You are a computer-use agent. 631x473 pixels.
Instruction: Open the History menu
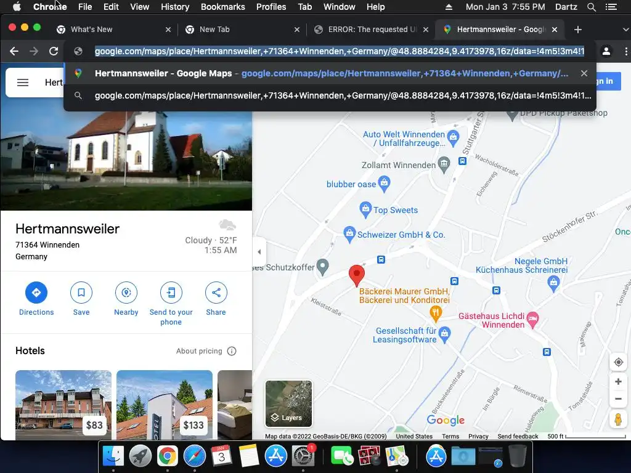[174, 7]
